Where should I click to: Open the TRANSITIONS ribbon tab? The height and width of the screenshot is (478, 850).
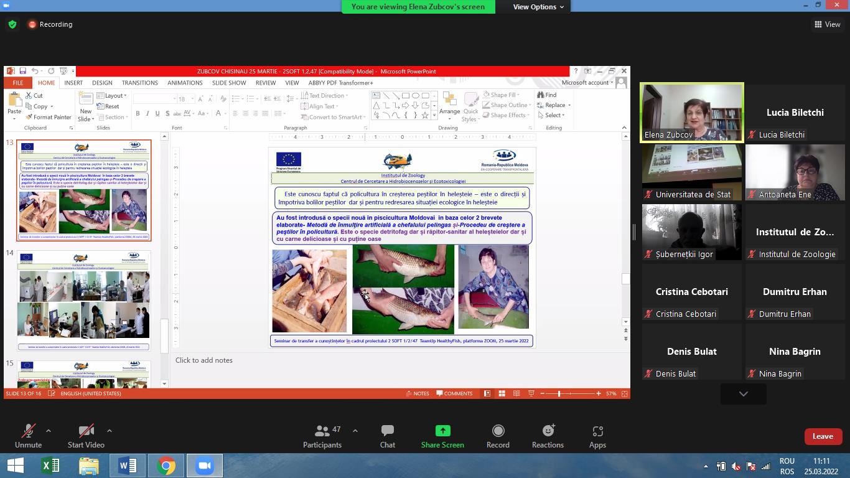point(139,83)
